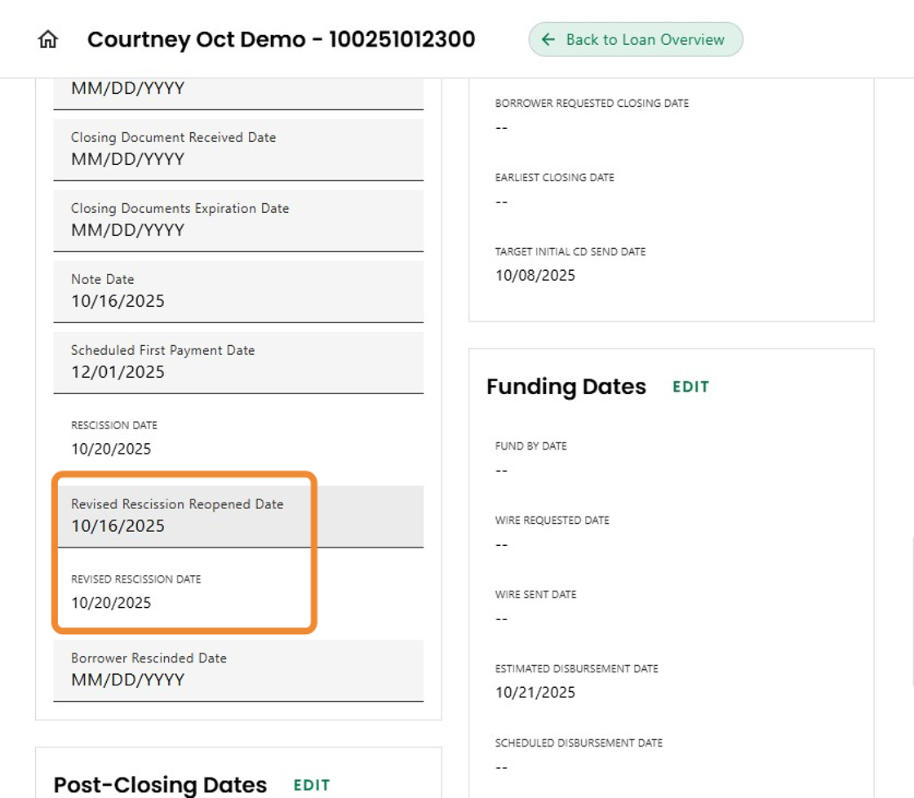Click the Borrower Requested Closing Date label
914x798 pixels.
(592, 104)
